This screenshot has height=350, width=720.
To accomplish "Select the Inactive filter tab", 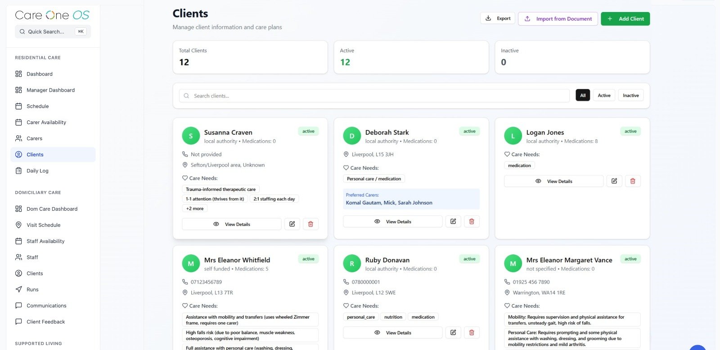I will pyautogui.click(x=630, y=95).
